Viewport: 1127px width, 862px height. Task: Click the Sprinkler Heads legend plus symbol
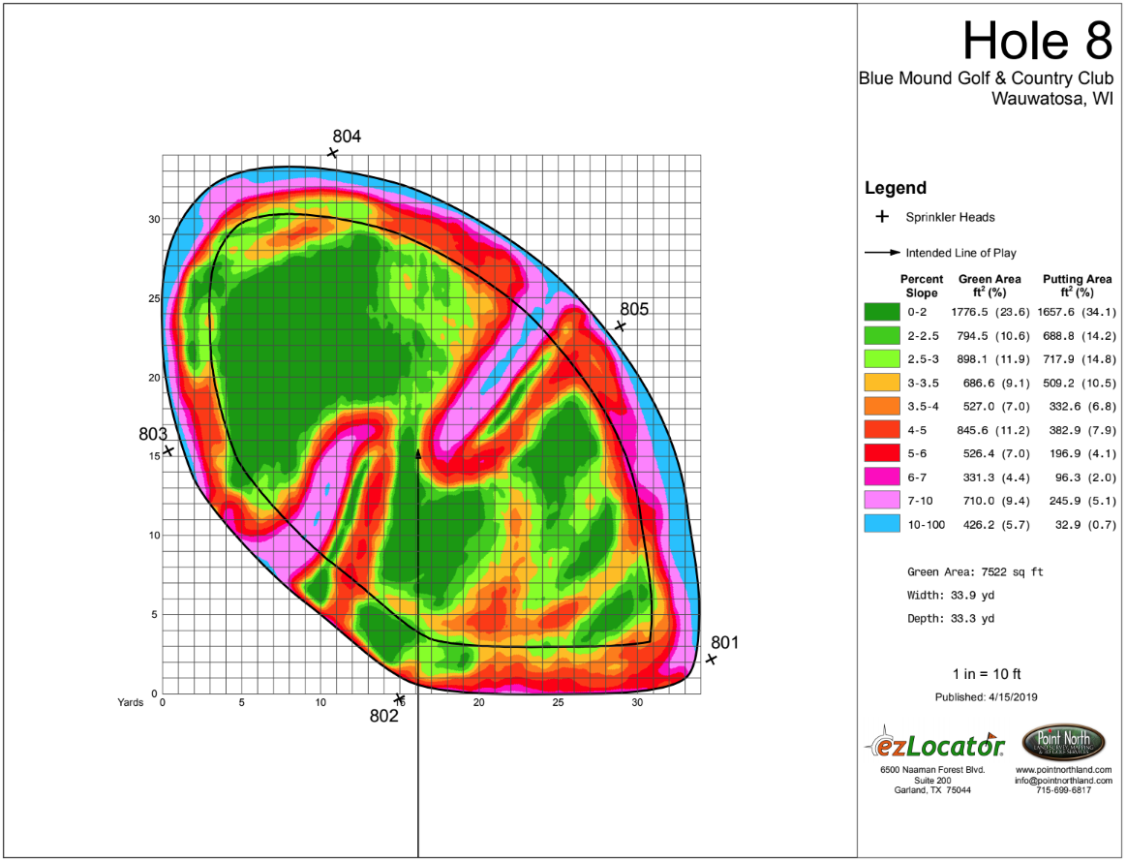tap(882, 216)
